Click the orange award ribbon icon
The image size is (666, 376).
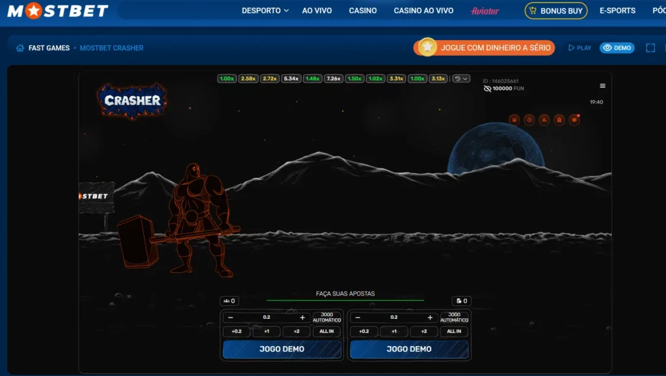pos(559,120)
